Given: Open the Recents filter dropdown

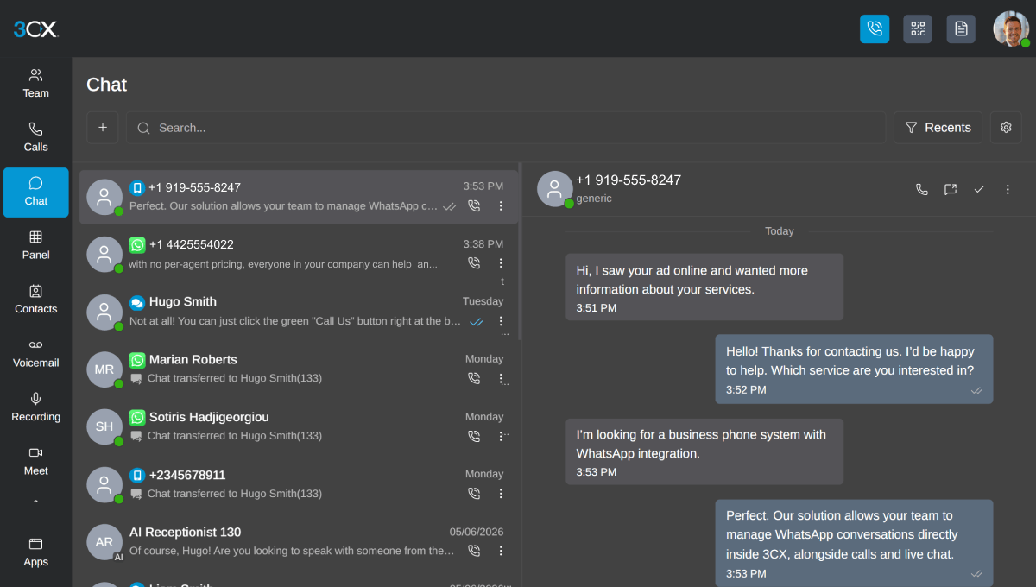Looking at the screenshot, I should (938, 128).
